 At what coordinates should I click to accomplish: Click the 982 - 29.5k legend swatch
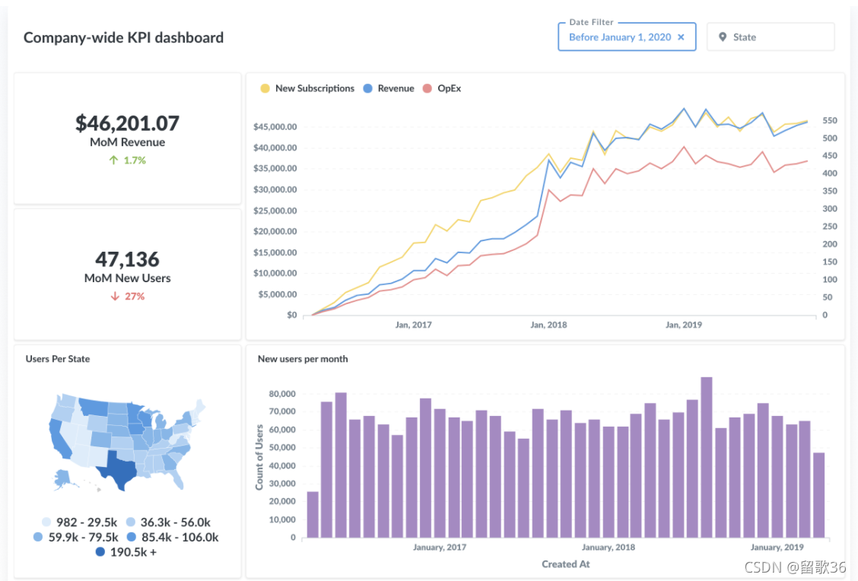pos(46,522)
